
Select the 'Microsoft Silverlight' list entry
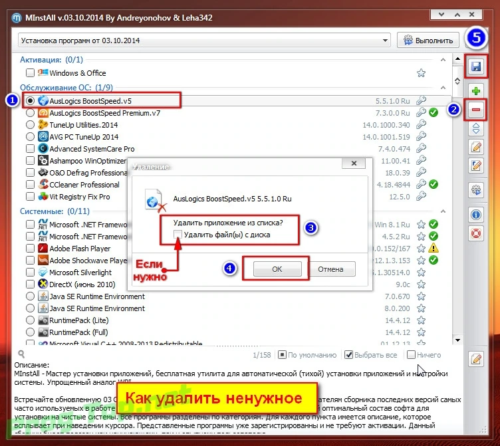point(80,273)
